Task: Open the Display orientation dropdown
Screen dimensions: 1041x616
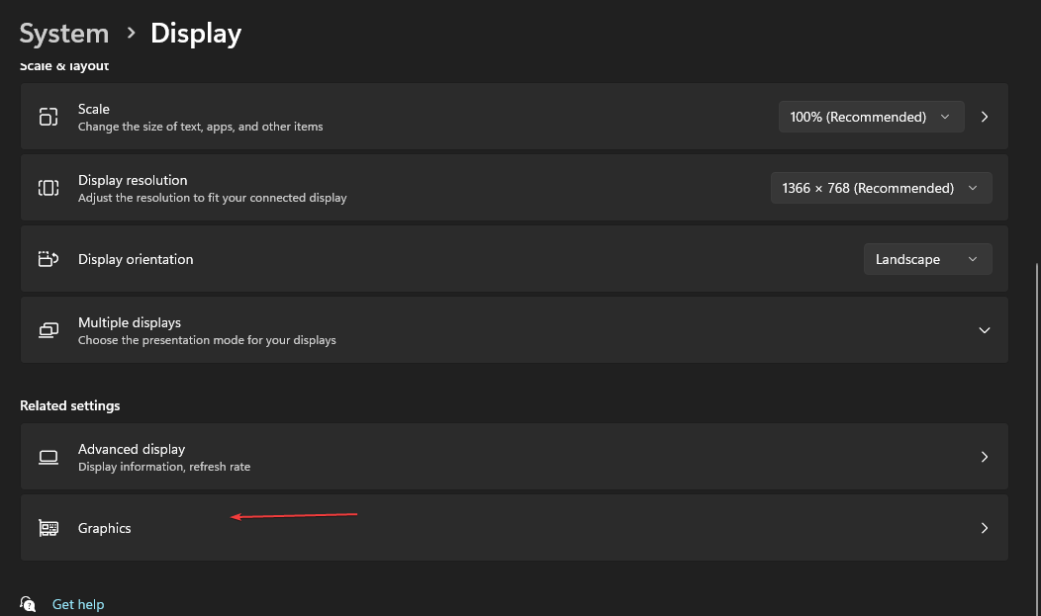Action: 927,258
